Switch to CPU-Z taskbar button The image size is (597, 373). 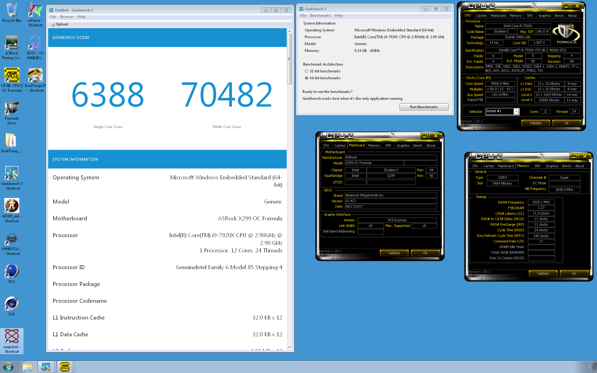[65, 367]
